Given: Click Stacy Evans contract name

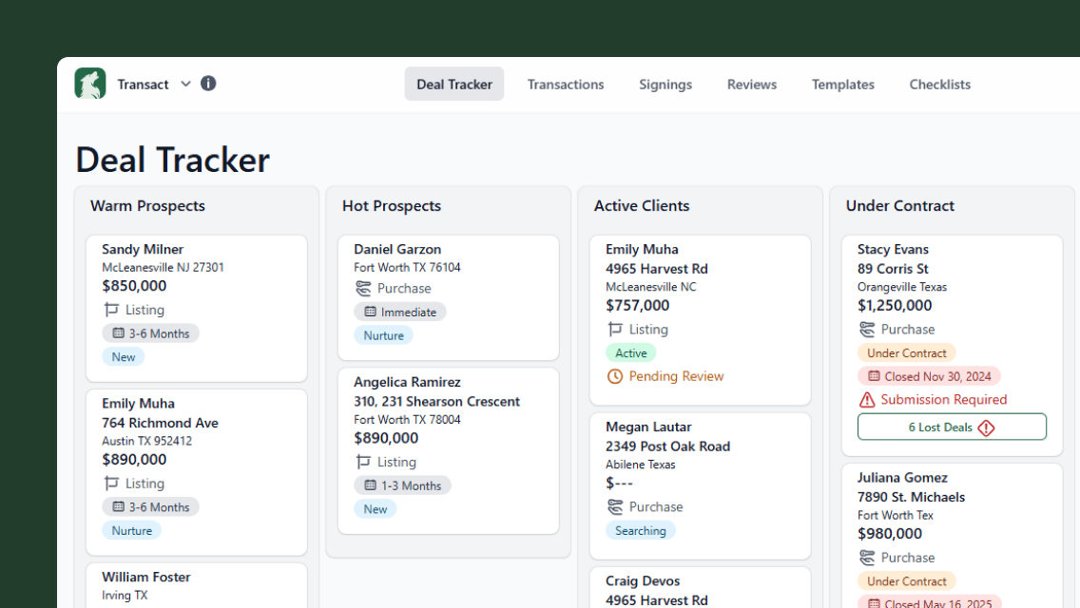Looking at the screenshot, I should pos(893,249).
